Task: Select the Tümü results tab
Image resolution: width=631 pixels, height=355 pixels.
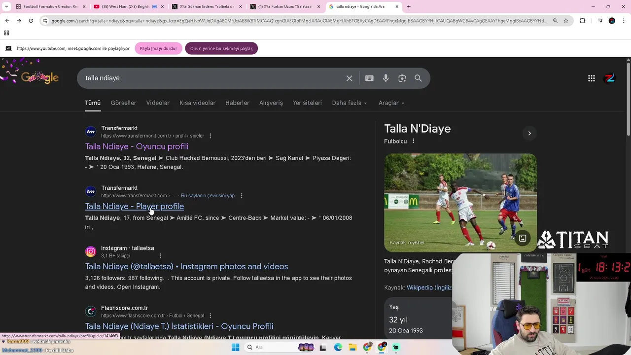Action: click(x=93, y=103)
